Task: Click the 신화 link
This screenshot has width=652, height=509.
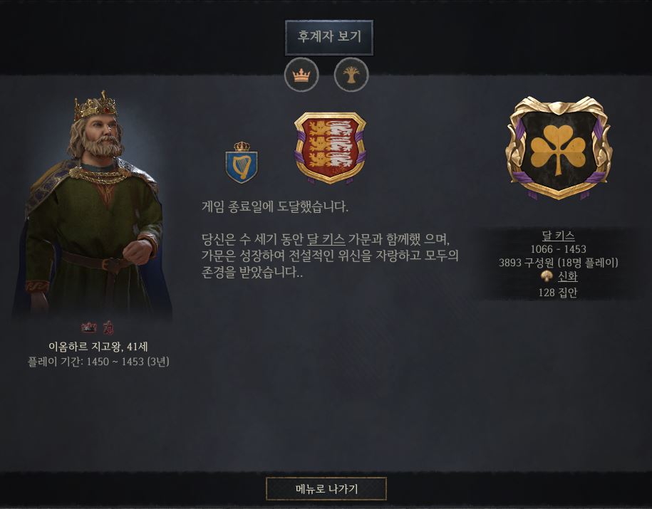Action: (568, 276)
